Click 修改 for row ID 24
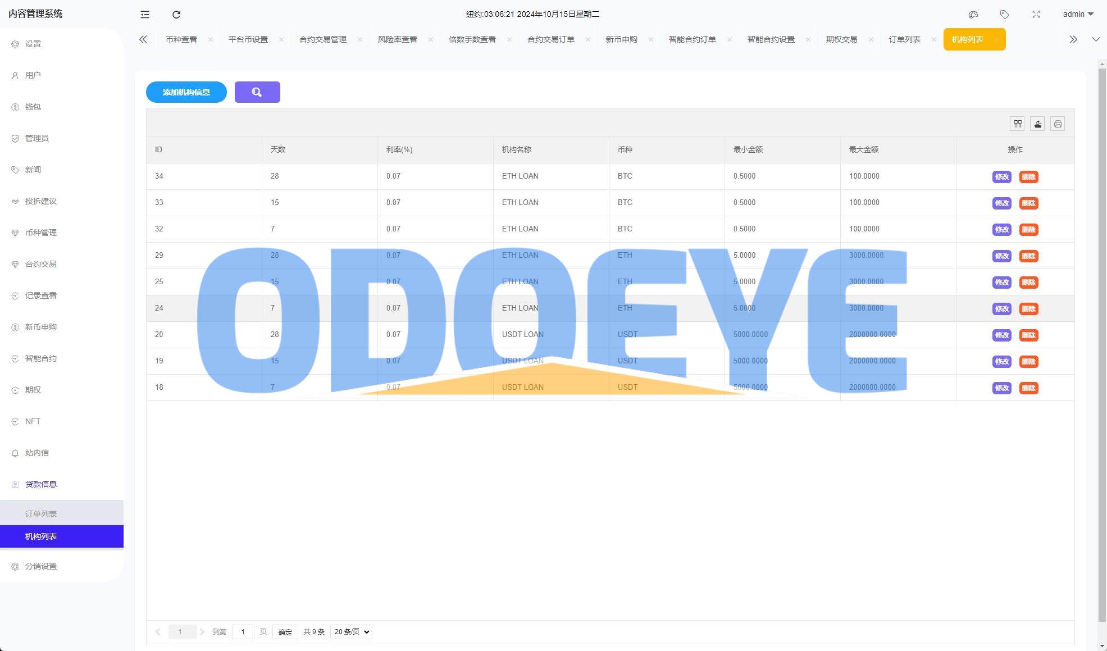Viewport: 1107px width, 651px height. point(1002,309)
